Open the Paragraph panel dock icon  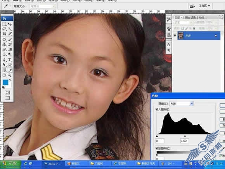click(169, 50)
